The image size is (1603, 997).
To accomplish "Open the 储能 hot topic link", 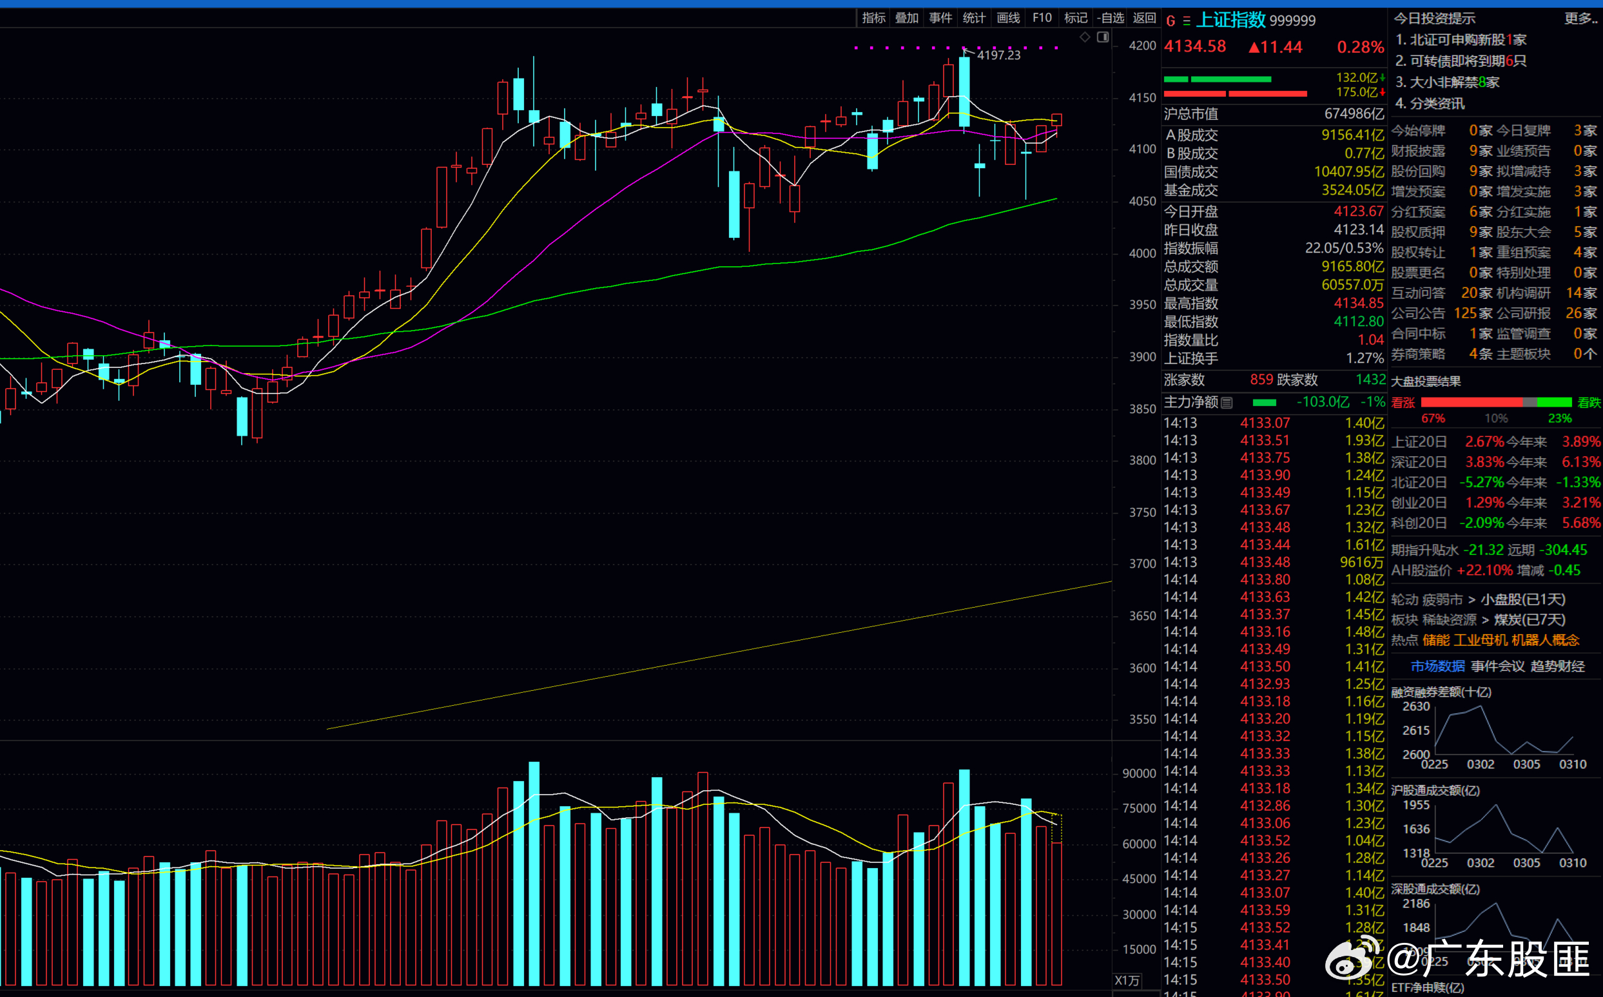I will (x=1435, y=640).
